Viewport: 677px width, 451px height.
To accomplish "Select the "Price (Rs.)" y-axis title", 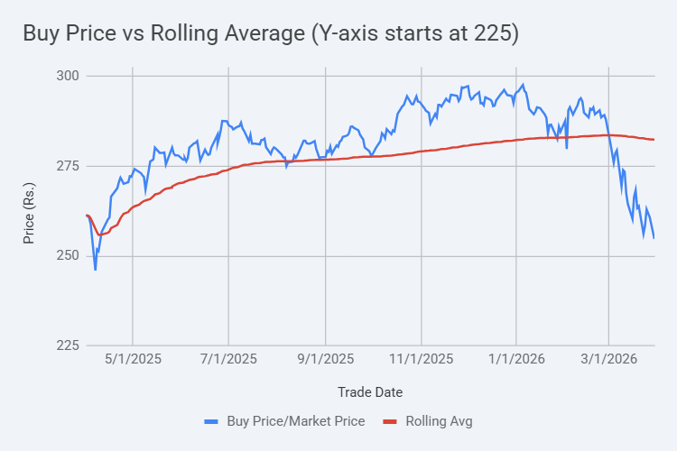I will click(29, 210).
